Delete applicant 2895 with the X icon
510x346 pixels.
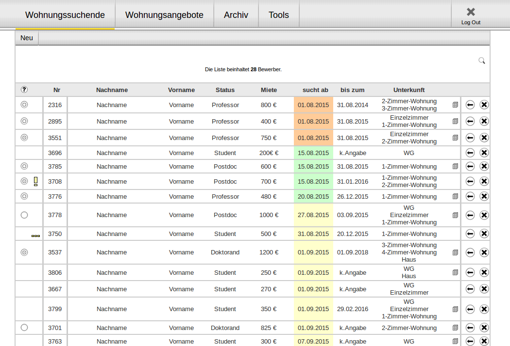coord(484,121)
